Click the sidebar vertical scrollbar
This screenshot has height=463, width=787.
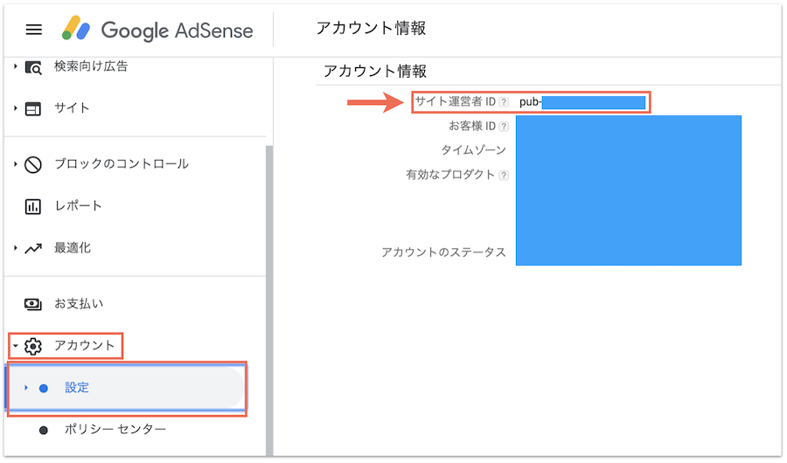(x=269, y=297)
